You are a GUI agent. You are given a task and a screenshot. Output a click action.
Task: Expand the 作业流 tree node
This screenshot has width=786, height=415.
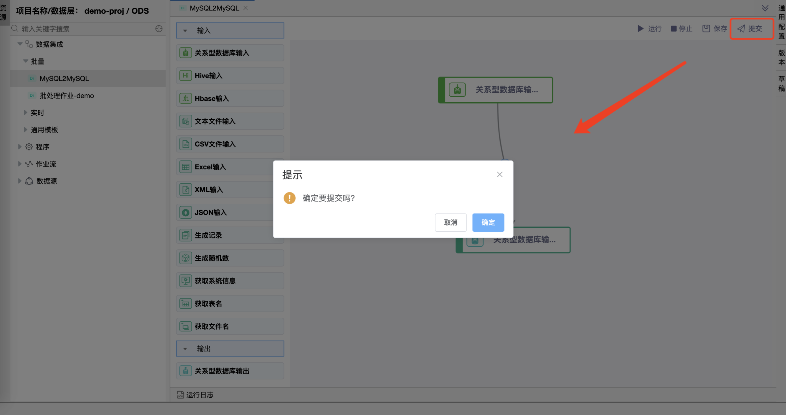[20, 164]
